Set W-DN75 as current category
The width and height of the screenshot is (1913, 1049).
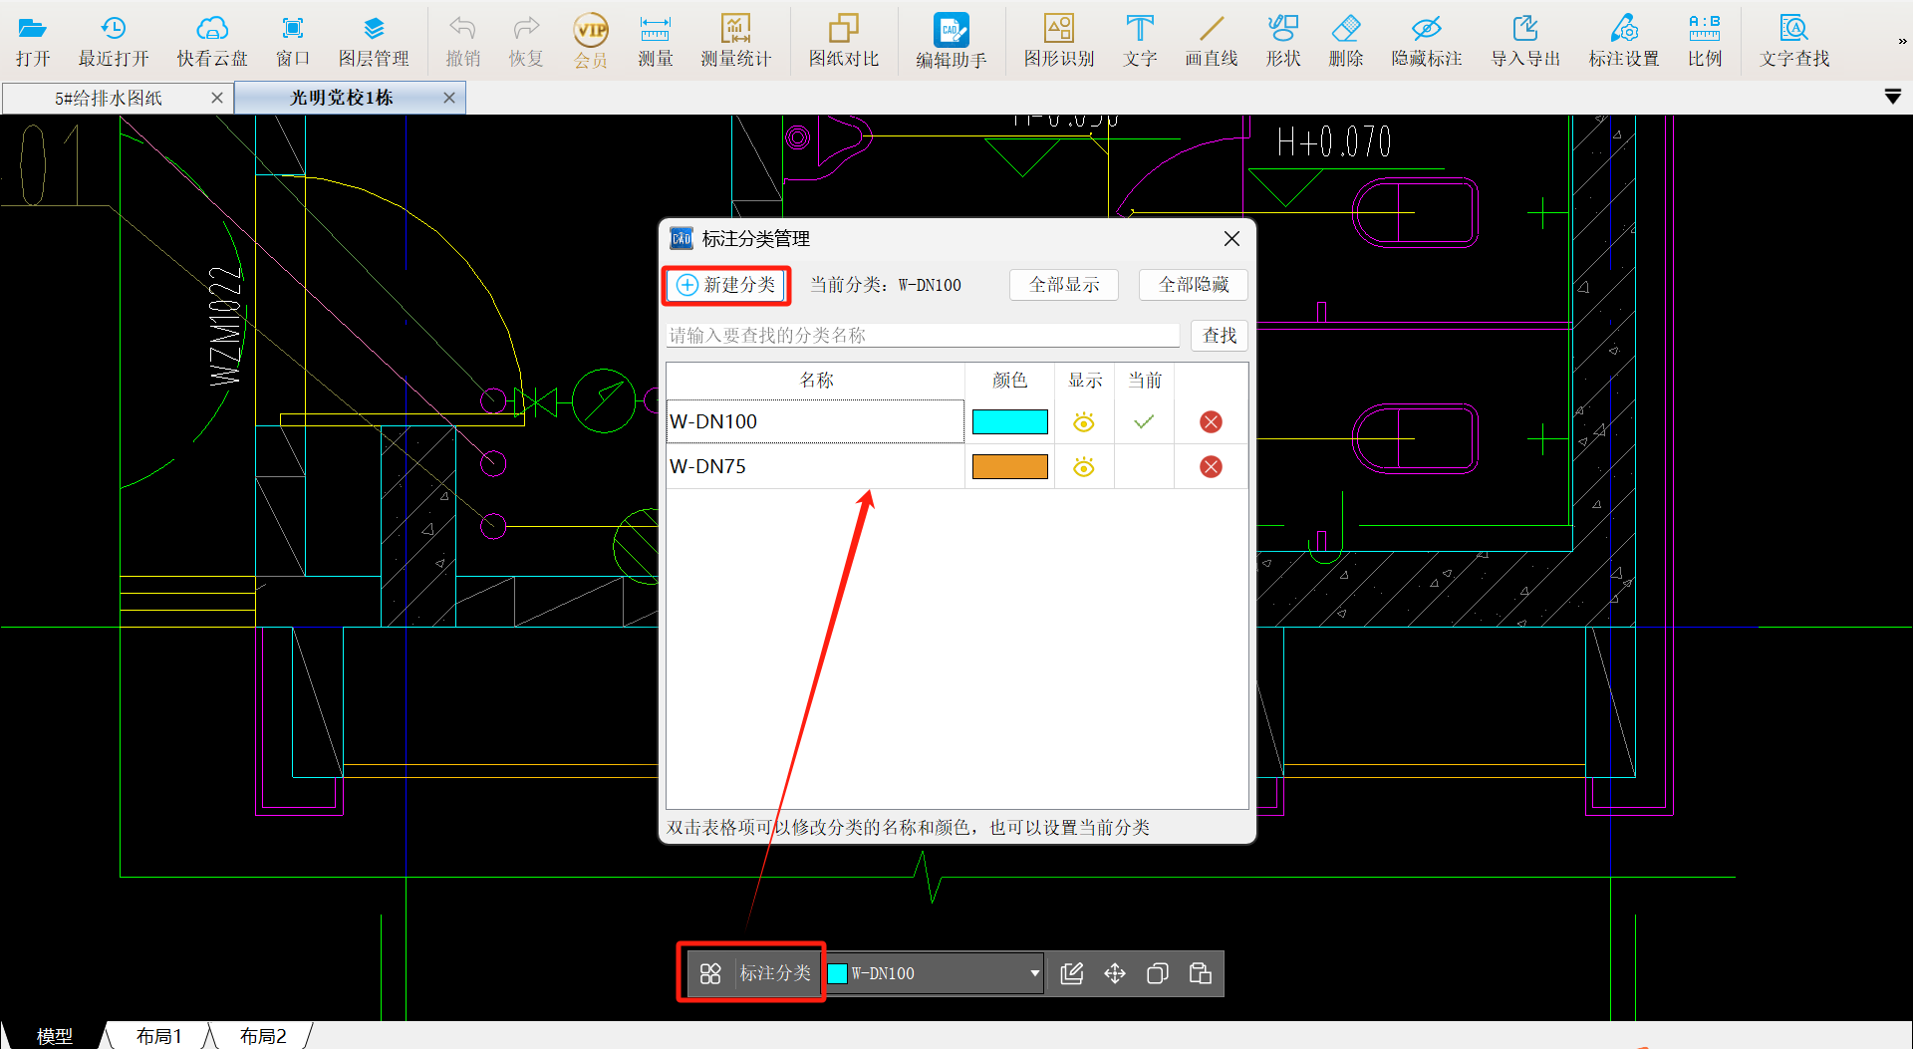click(1144, 467)
